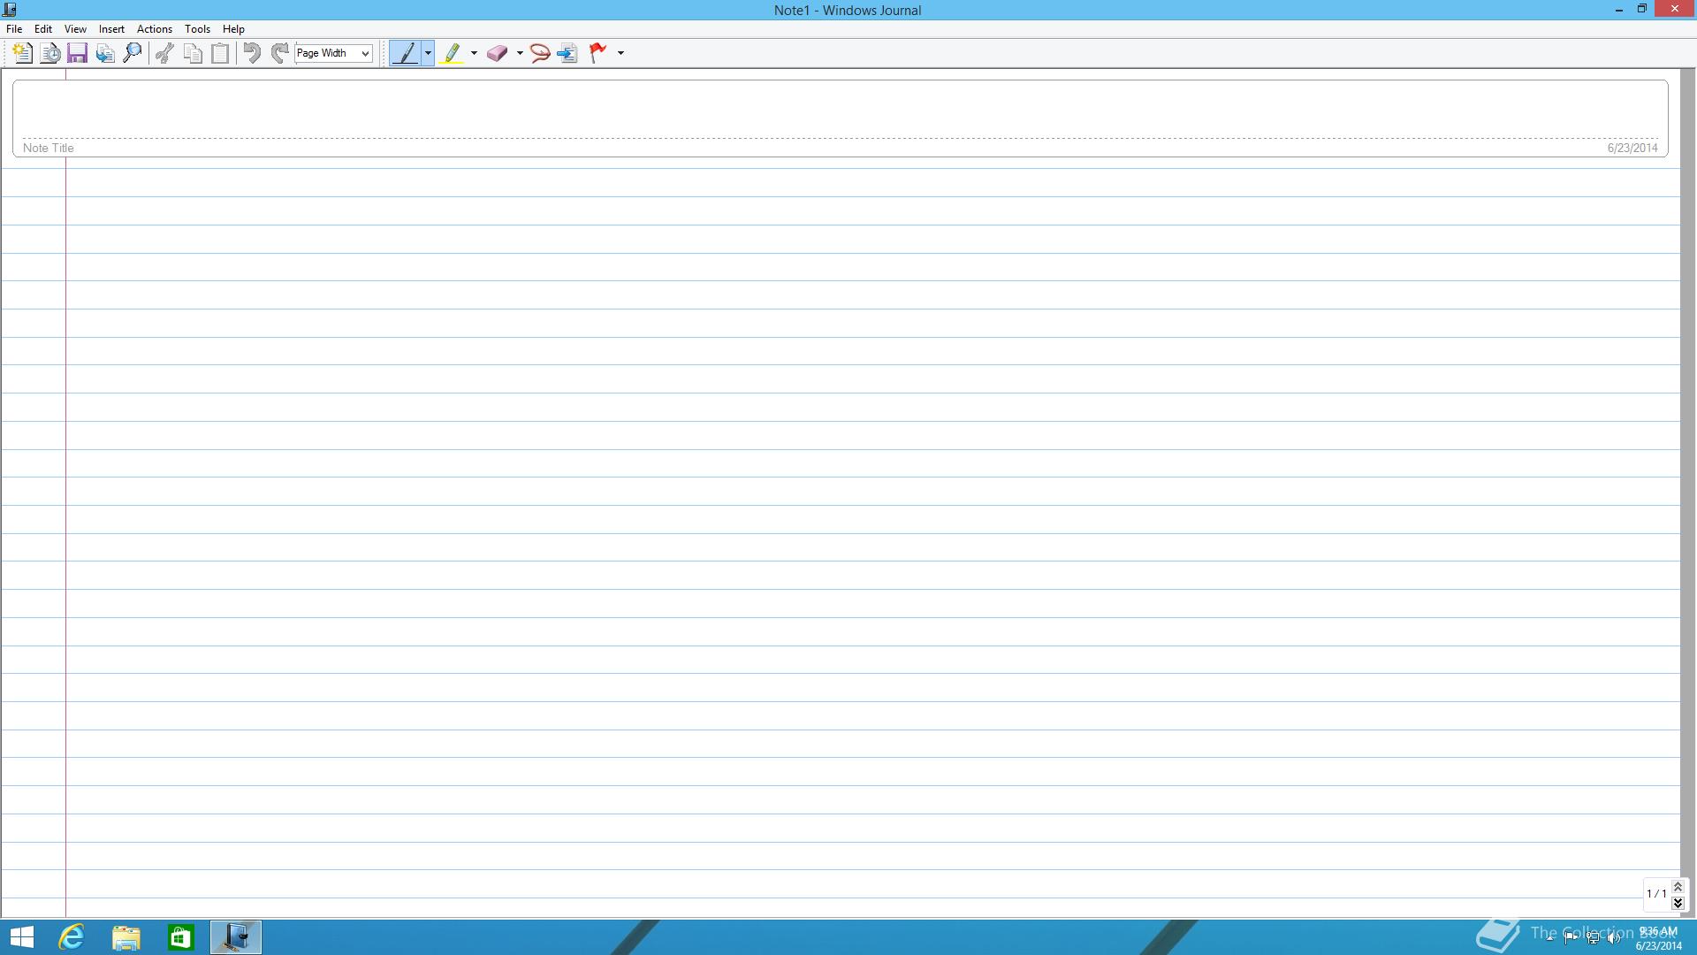Screen dimensions: 1697x955
Task: Open the Windows Start button
Action: 21,937
